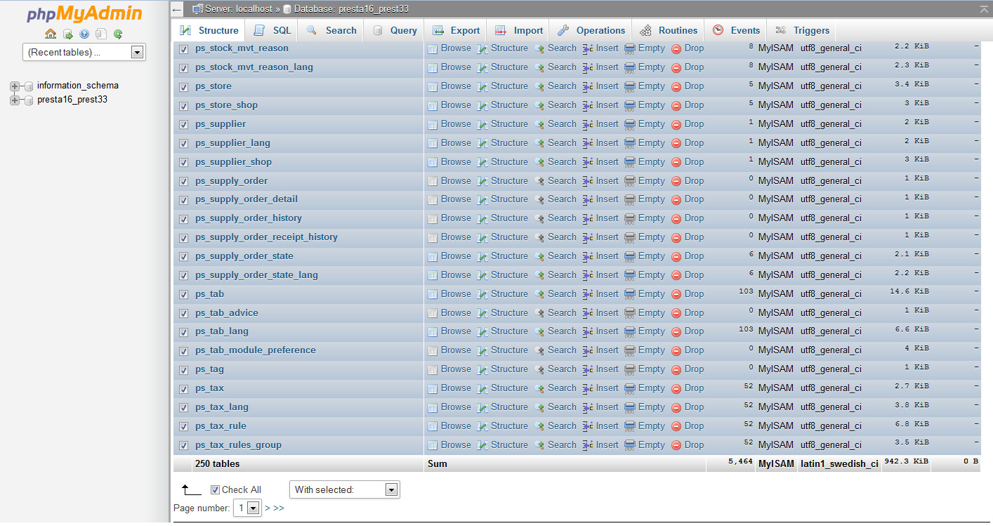This screenshot has width=993, height=526.
Task: Open the With selected dropdown
Action: pos(344,489)
